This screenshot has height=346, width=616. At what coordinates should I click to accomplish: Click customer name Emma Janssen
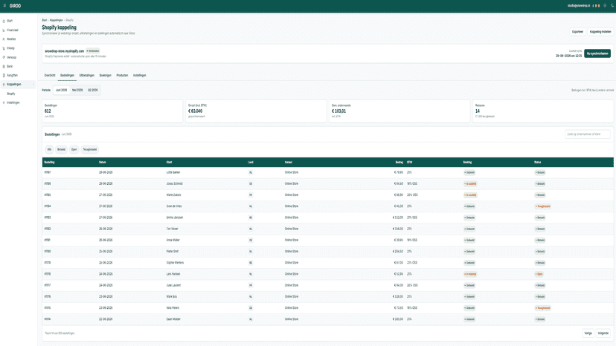pyautogui.click(x=174, y=218)
